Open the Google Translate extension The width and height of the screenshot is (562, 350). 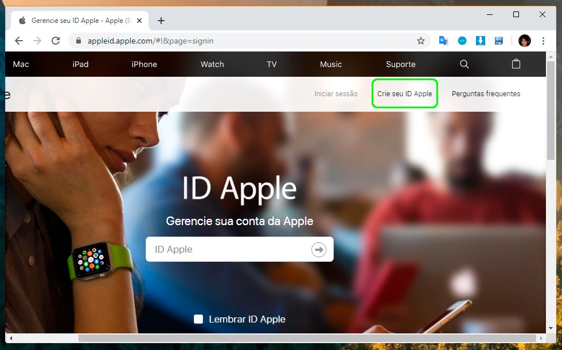point(444,41)
